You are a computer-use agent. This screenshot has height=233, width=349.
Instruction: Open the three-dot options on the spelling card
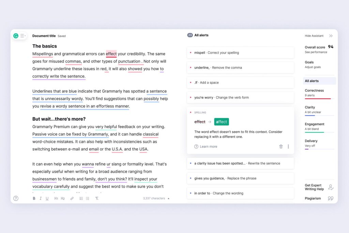288,147
